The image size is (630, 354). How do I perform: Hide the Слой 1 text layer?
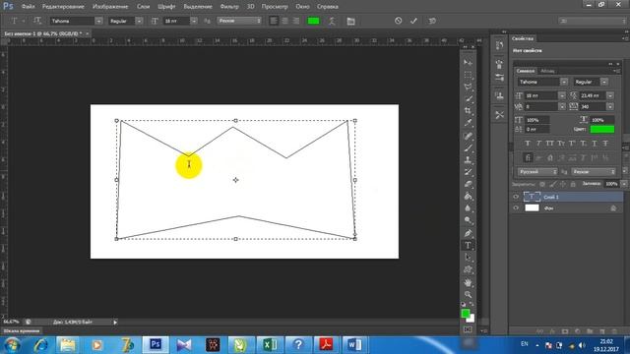click(x=516, y=197)
